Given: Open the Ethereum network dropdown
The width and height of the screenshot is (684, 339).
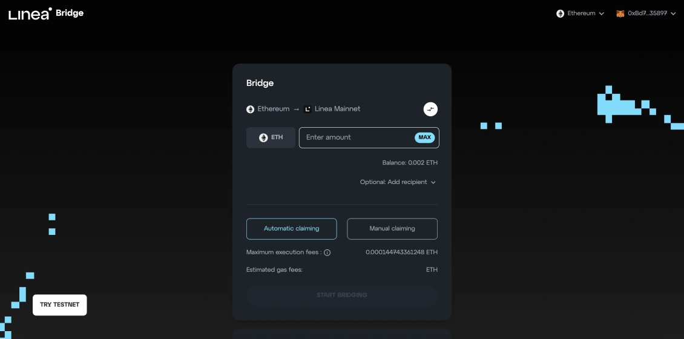Looking at the screenshot, I should pos(580,13).
